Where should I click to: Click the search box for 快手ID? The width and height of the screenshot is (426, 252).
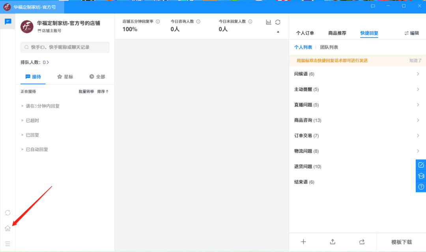65,47
